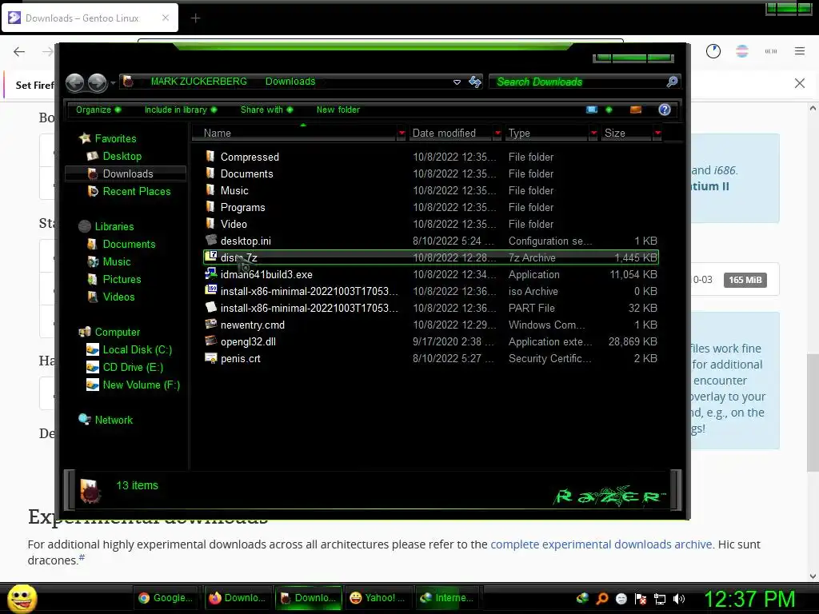
Task: Sort by the Name column header
Action: tap(294, 134)
